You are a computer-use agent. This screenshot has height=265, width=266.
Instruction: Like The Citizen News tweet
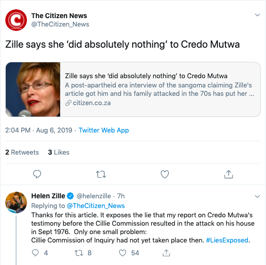[x=165, y=174]
